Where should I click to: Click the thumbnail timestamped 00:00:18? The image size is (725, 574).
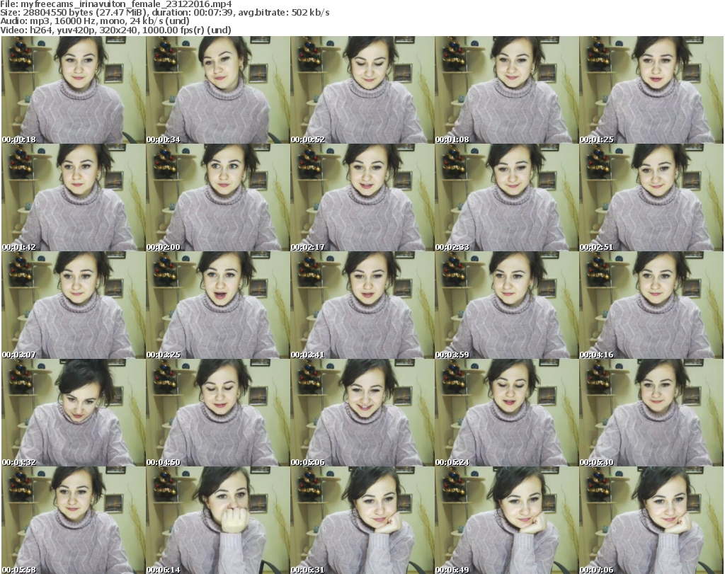(73, 90)
